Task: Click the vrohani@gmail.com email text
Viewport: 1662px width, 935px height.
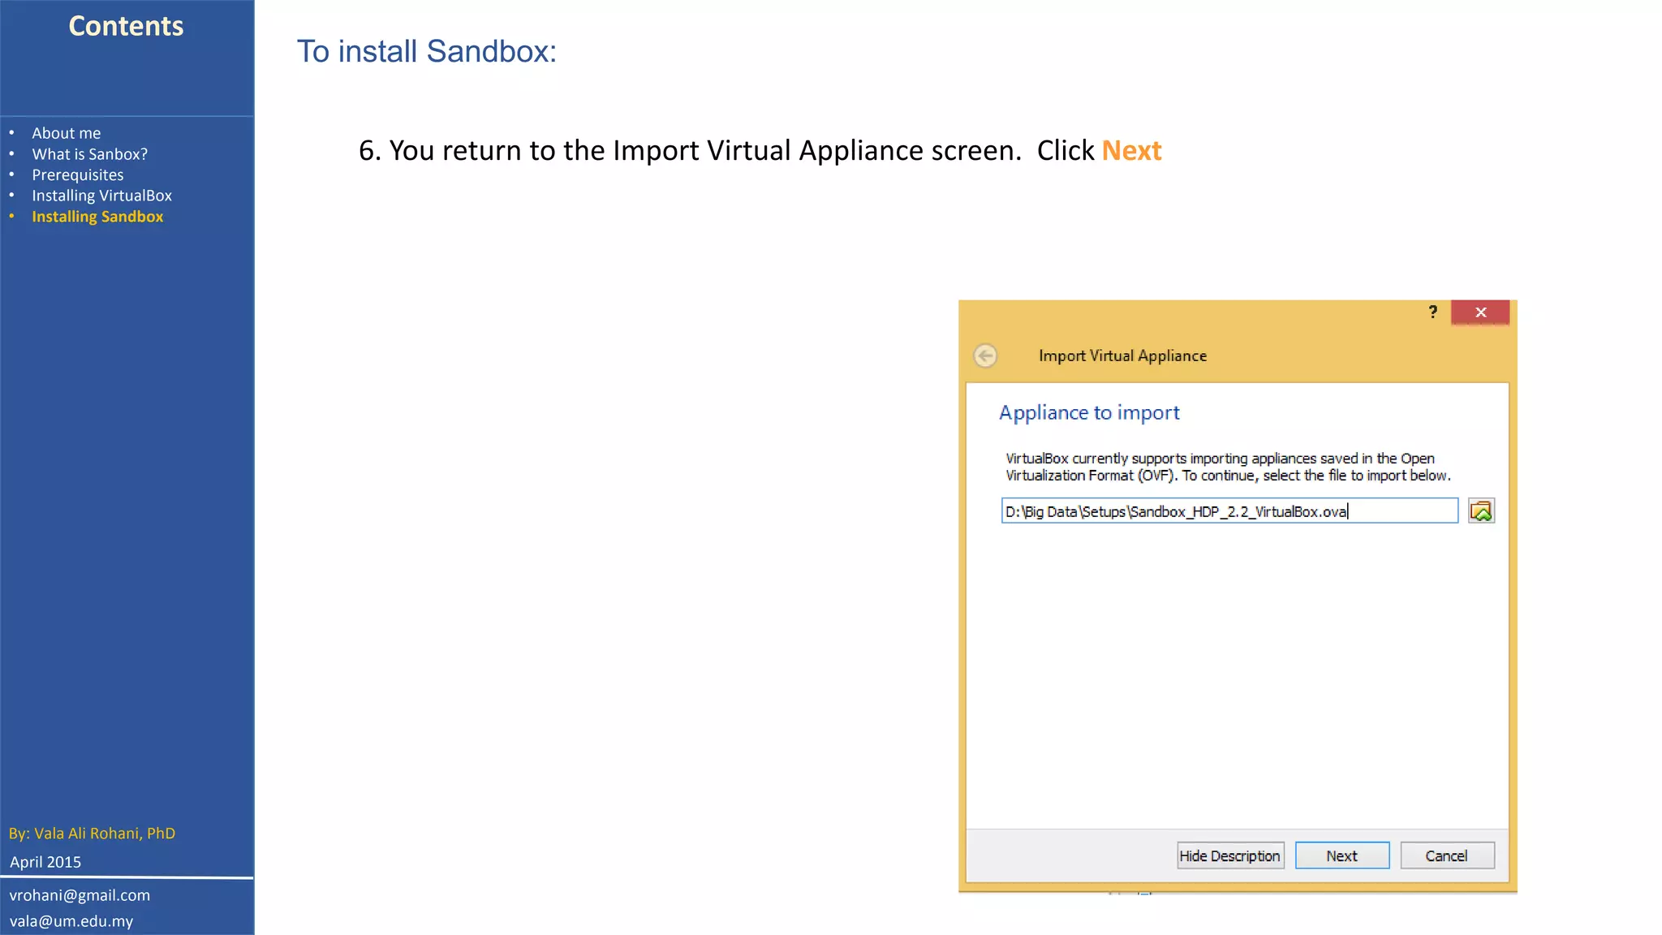Action: click(80, 895)
